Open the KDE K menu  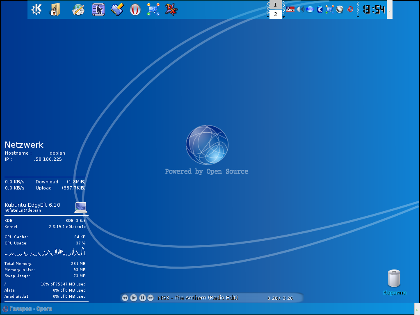tap(37, 9)
